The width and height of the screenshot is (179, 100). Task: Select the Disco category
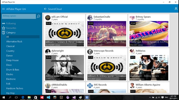9,65
